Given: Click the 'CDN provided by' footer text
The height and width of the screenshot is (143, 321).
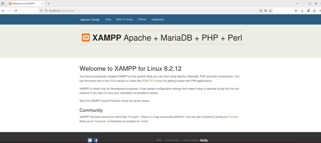Looking at the screenshot, I should (x=191, y=140).
